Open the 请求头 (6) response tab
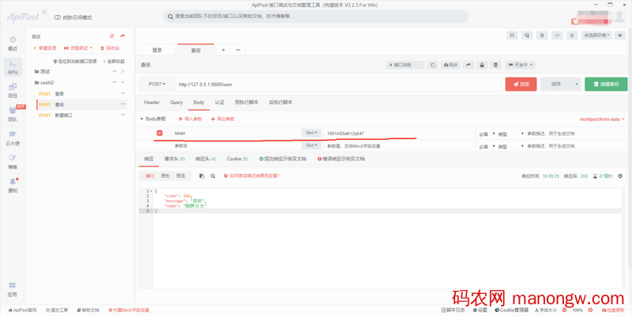The width and height of the screenshot is (632, 316). coord(175,159)
